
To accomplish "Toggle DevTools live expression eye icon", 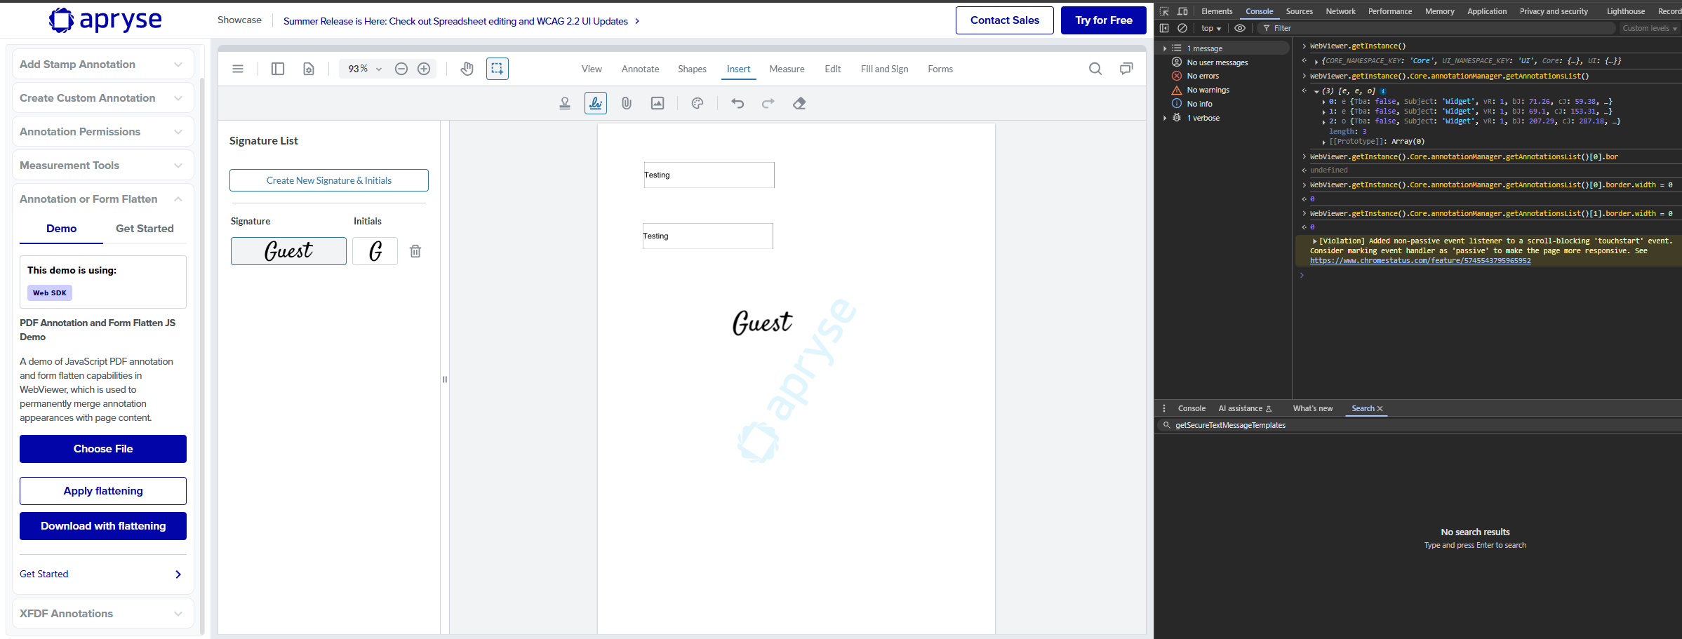I will coord(1240,28).
